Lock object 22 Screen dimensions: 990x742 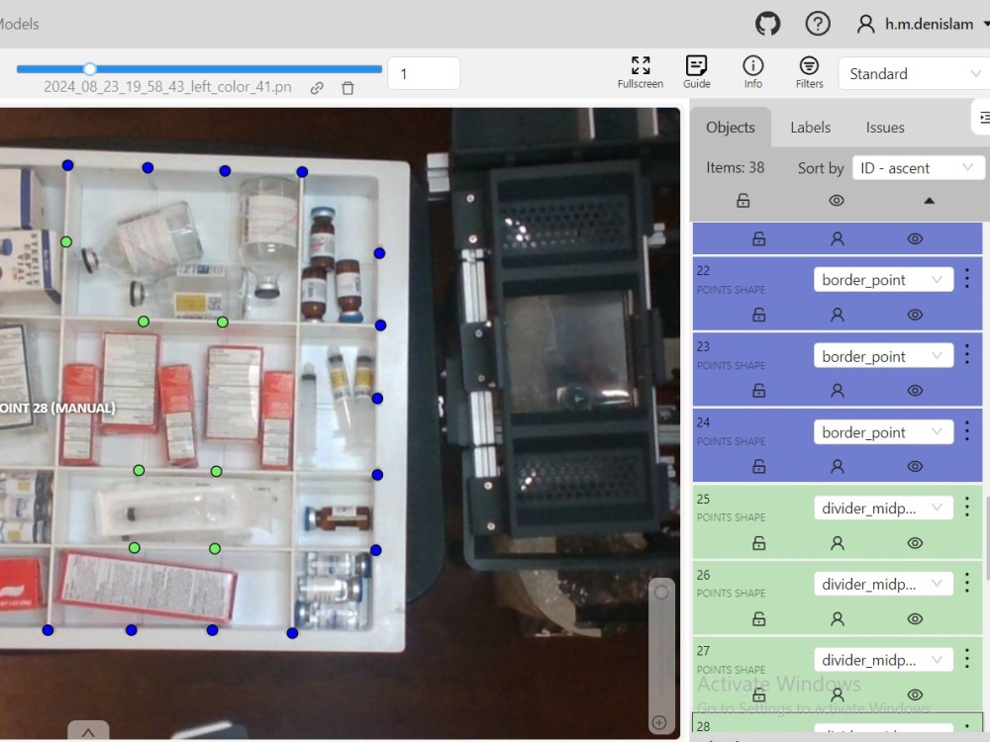[759, 315]
